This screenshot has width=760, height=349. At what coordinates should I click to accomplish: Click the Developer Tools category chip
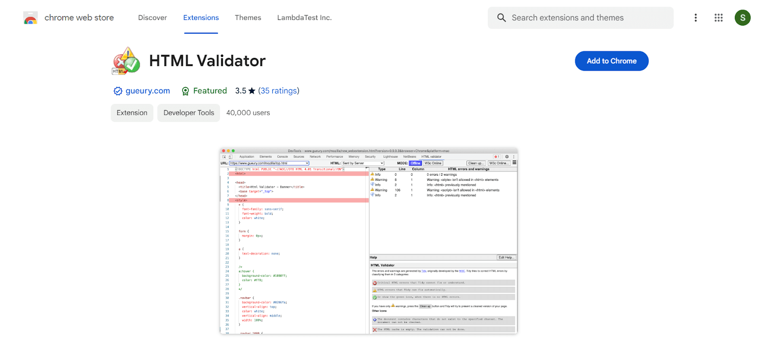[x=189, y=113]
